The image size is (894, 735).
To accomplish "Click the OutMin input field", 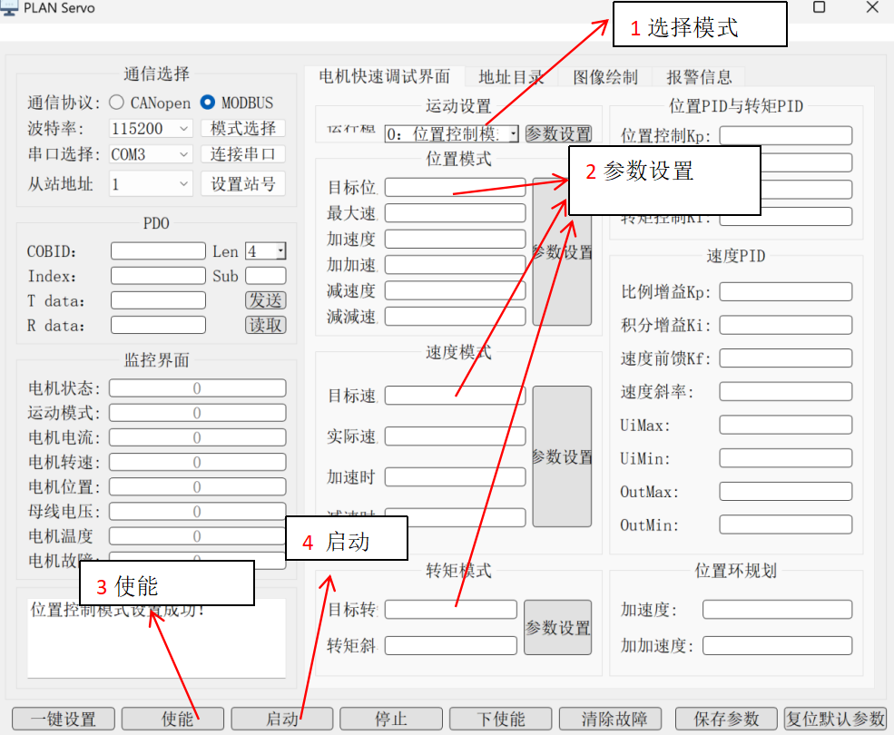I will 786,524.
